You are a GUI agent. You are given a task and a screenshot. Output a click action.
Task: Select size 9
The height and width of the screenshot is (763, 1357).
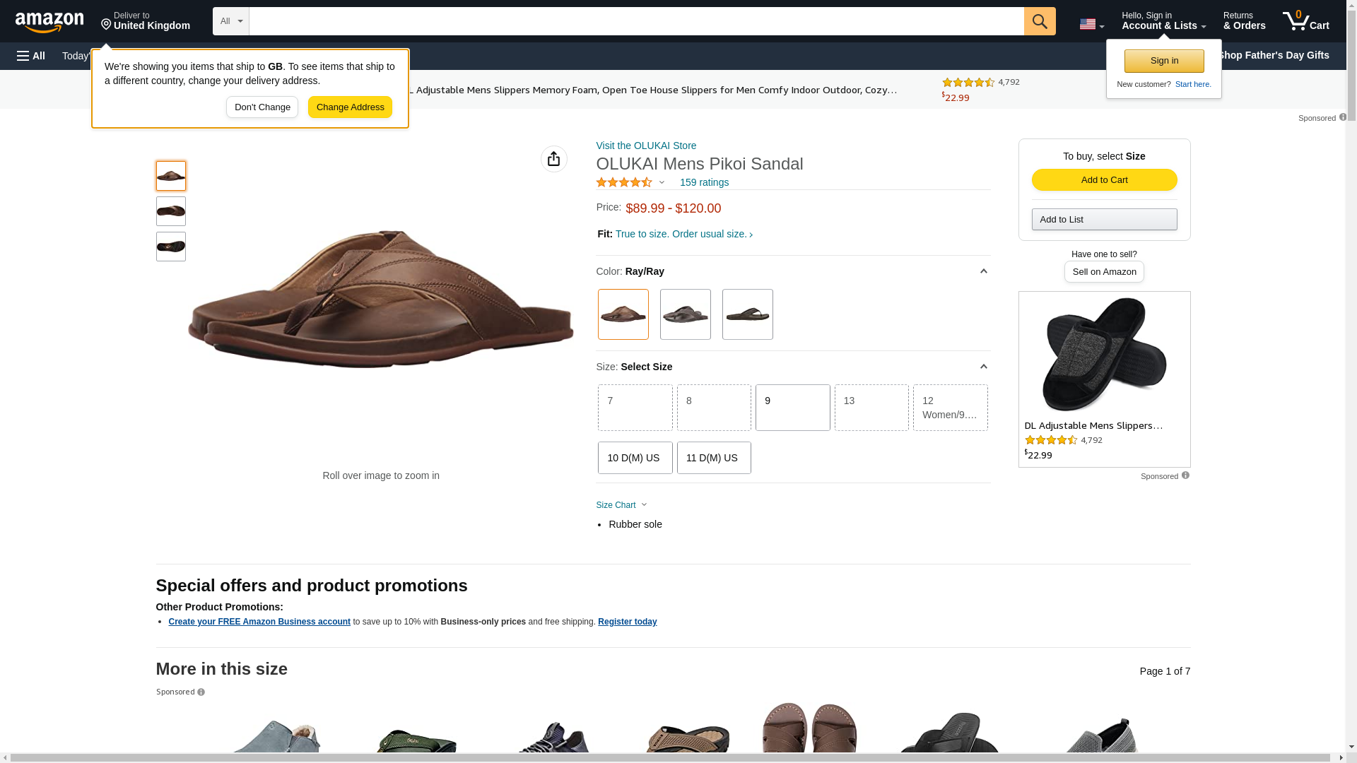(792, 408)
